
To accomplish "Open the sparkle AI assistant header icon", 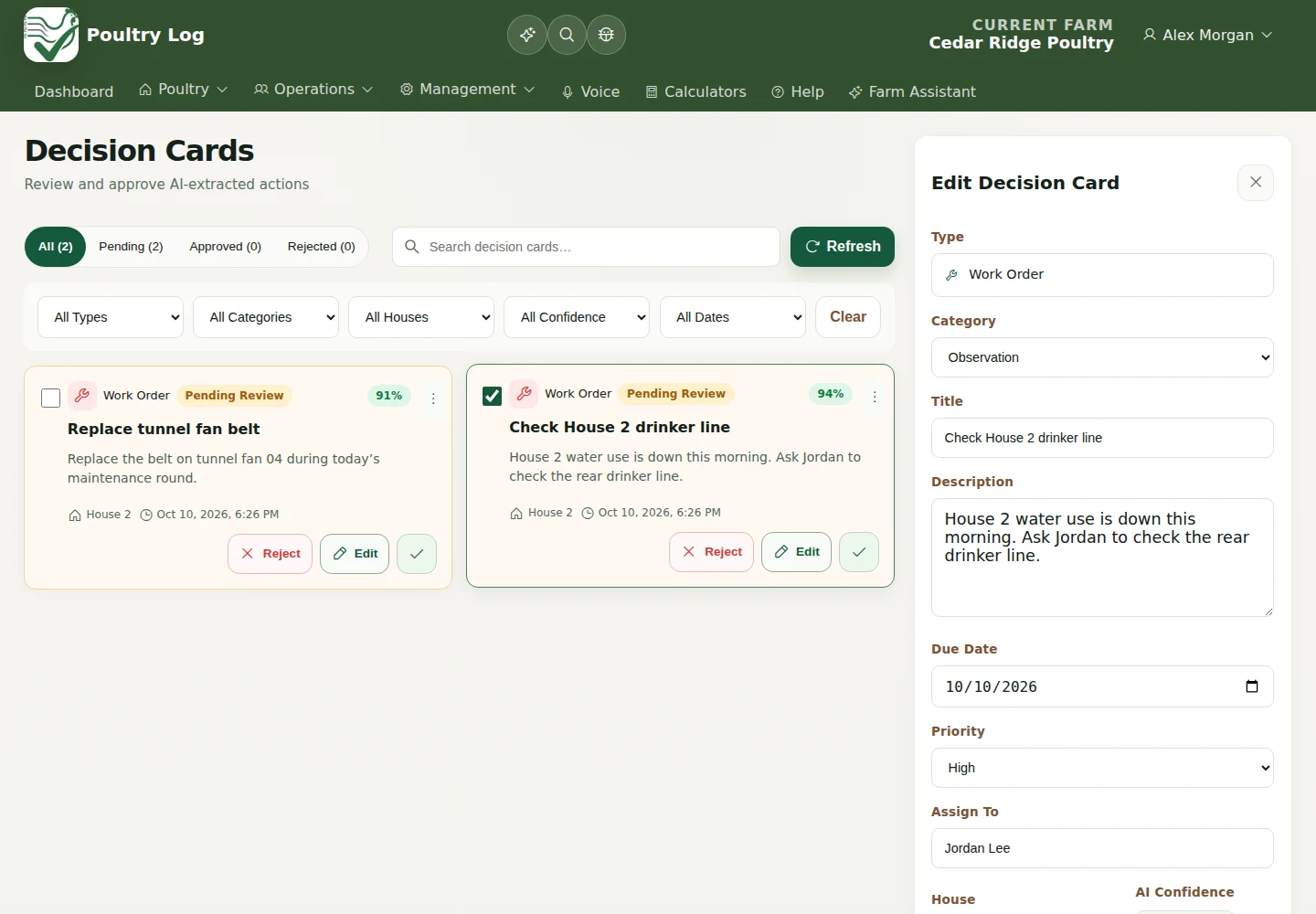I will pos(527,35).
